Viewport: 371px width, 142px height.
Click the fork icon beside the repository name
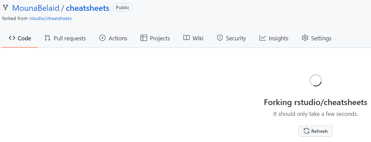coord(5,7)
